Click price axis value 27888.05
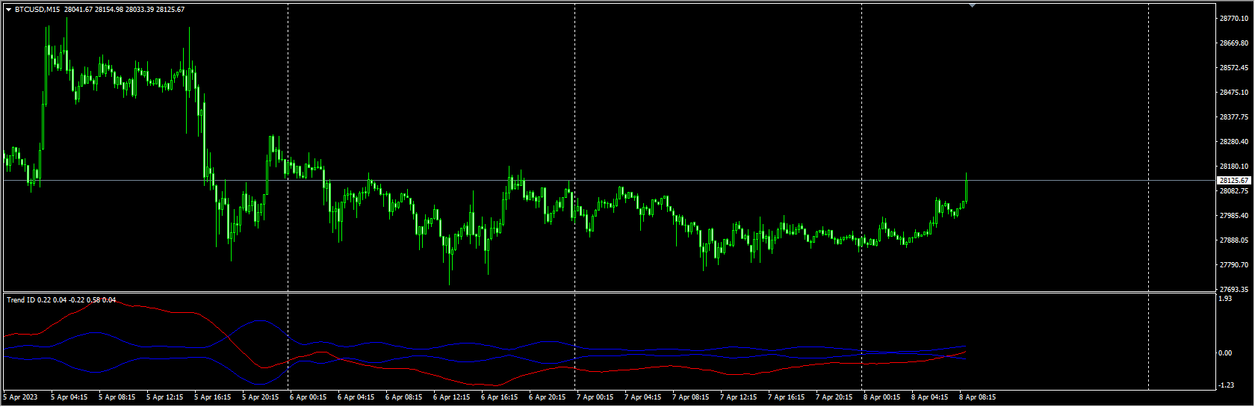 [x=1233, y=240]
